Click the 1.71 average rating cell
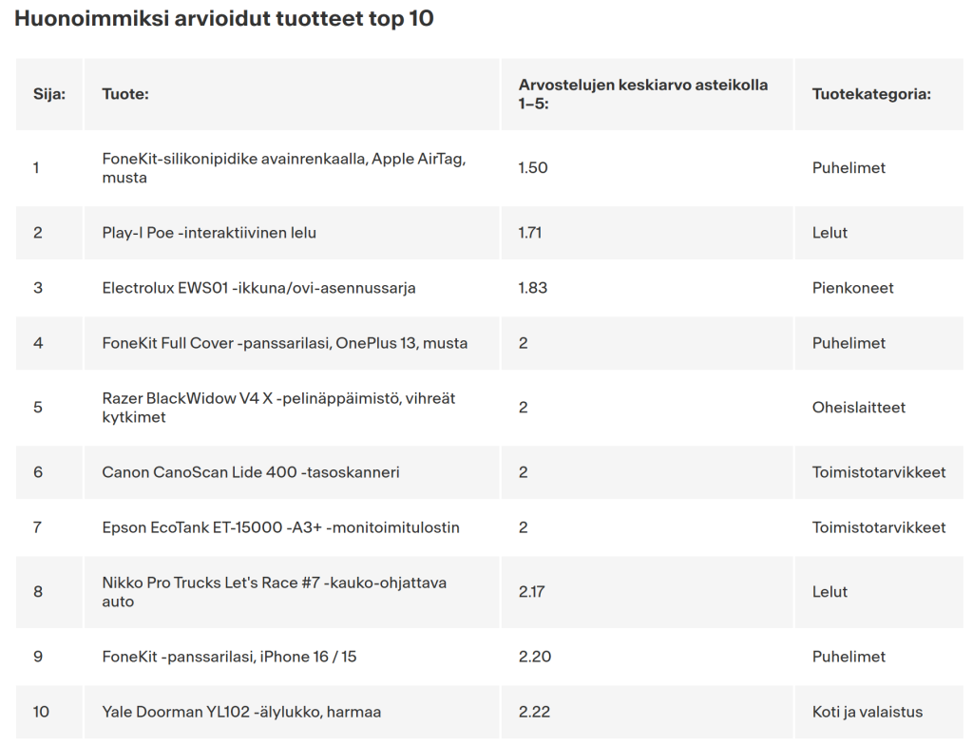This screenshot has width=973, height=745. tap(530, 233)
